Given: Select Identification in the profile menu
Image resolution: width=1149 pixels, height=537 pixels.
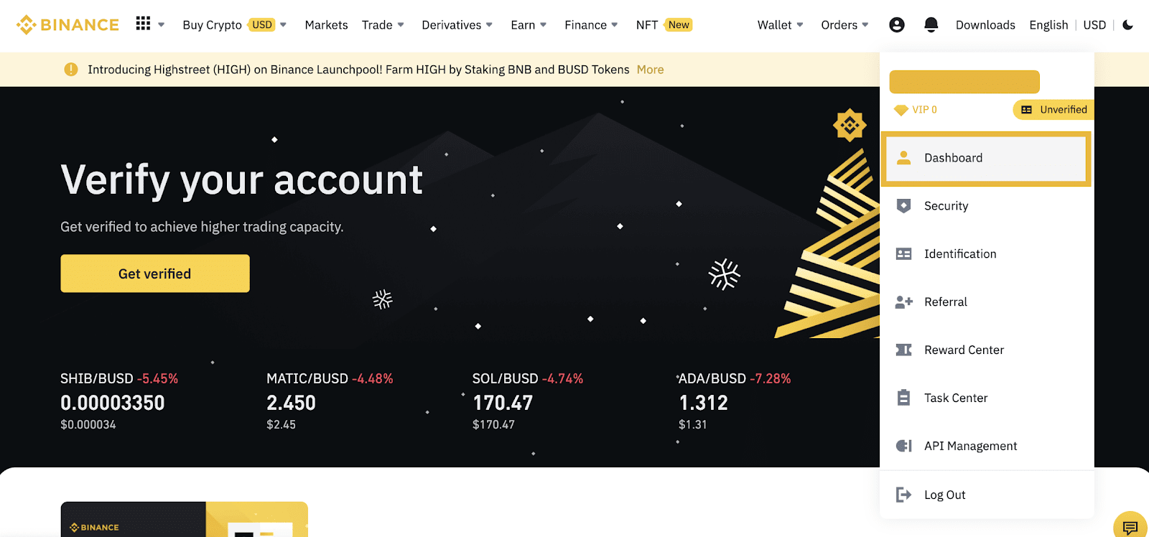Looking at the screenshot, I should [x=987, y=253].
